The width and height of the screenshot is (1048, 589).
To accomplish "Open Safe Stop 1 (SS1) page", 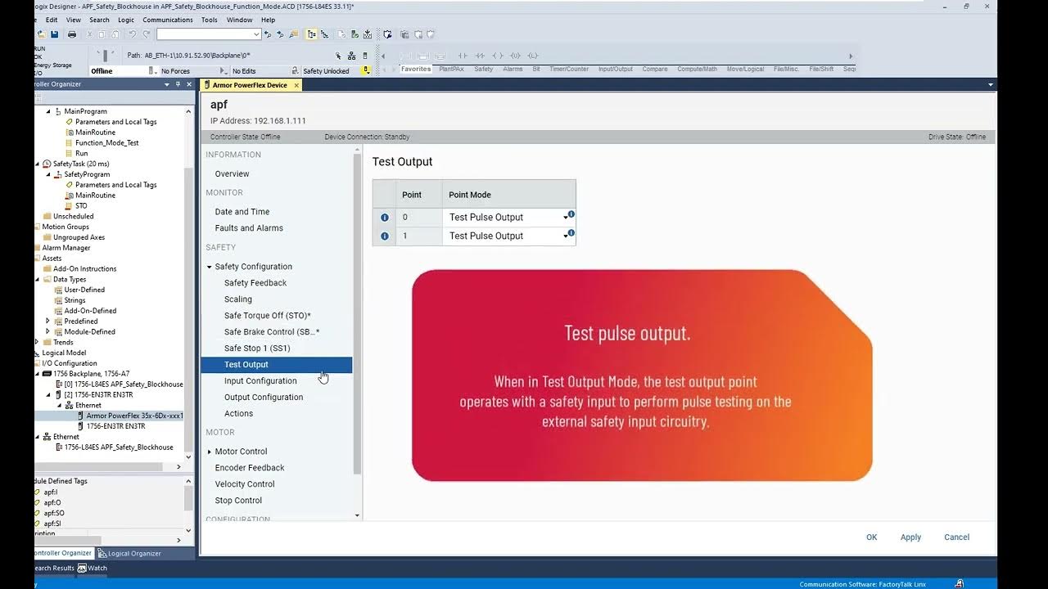I will click(257, 348).
